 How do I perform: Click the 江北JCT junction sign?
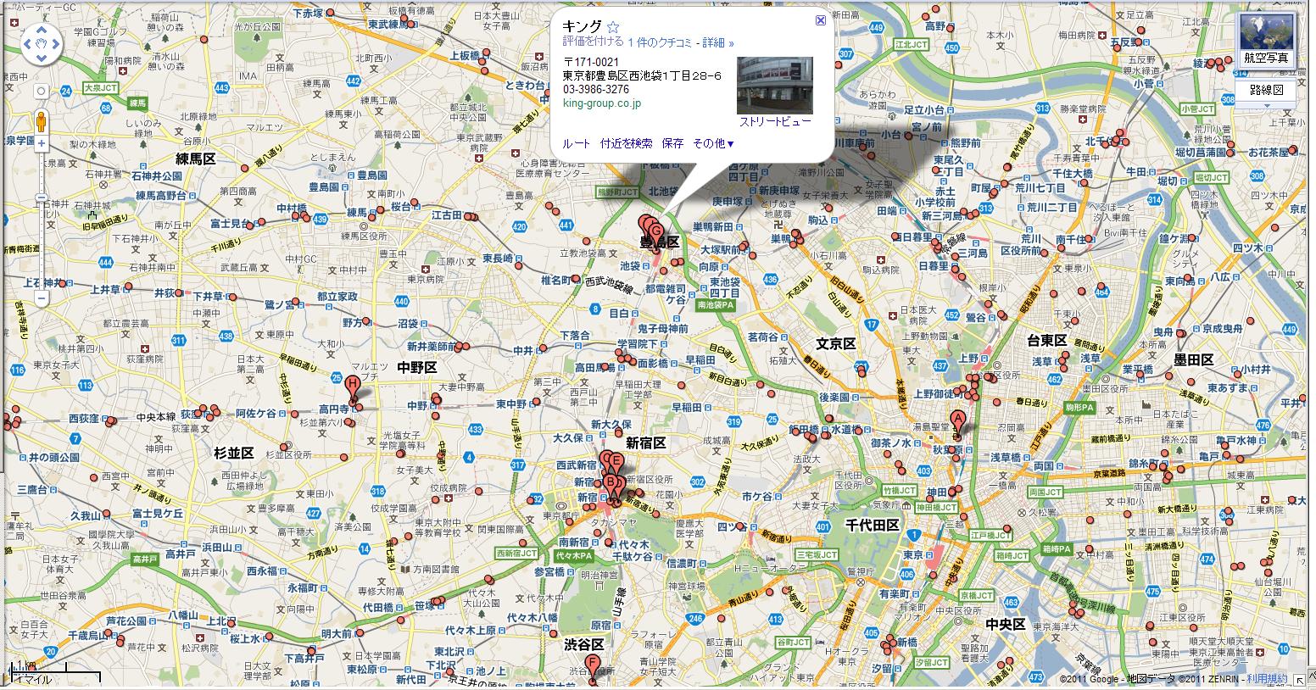click(x=912, y=44)
